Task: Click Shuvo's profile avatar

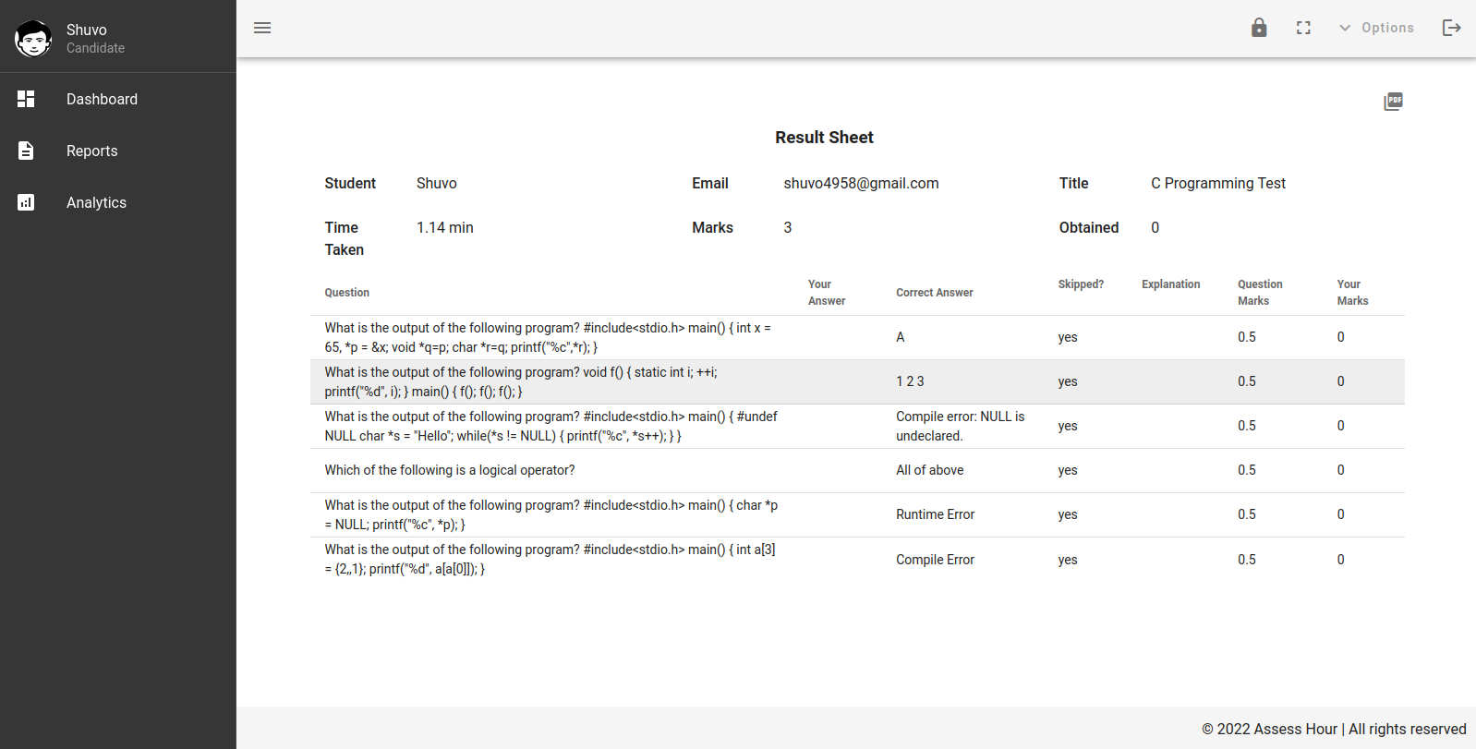Action: tap(33, 38)
